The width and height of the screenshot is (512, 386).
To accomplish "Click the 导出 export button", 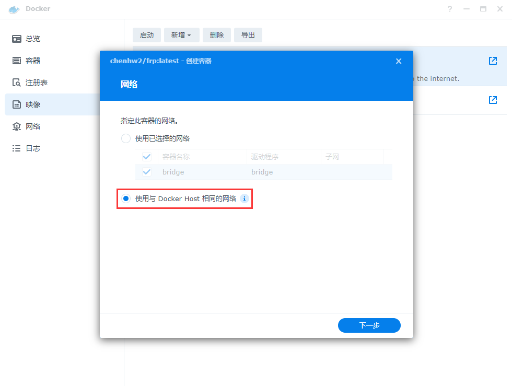I will click(248, 35).
